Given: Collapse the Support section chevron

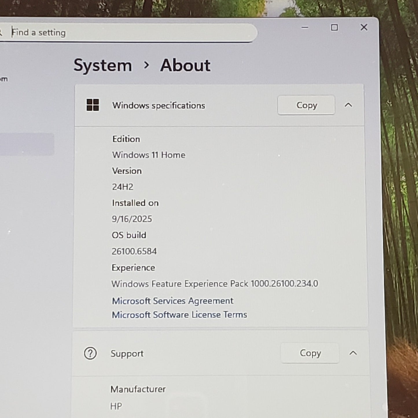Looking at the screenshot, I should 353,353.
